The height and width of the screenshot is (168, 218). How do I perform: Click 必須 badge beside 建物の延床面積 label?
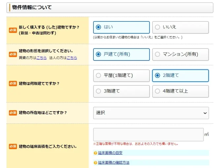13,147
